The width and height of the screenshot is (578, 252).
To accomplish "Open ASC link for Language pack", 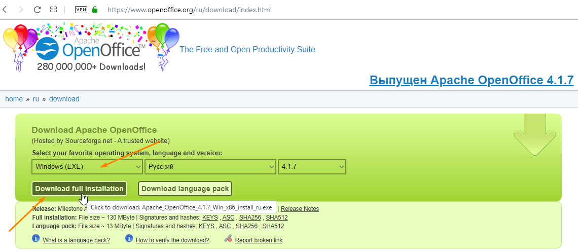I will pos(225,226).
